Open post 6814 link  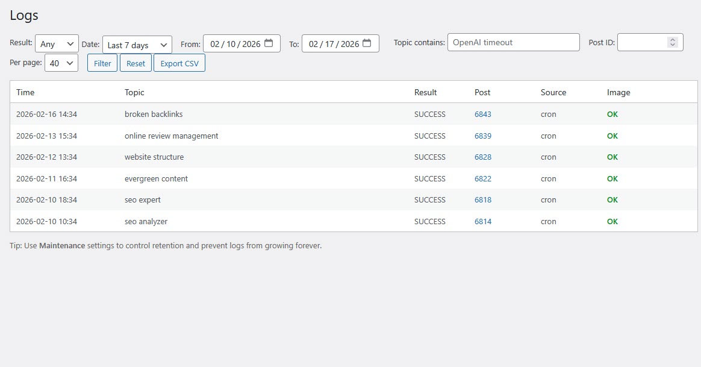pos(482,222)
